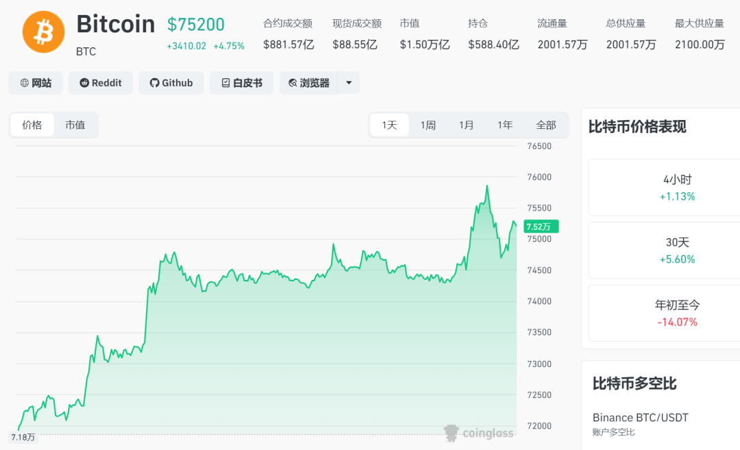This screenshot has height=450, width=740.
Task: Select the 1天 chart tab
Action: click(x=388, y=125)
